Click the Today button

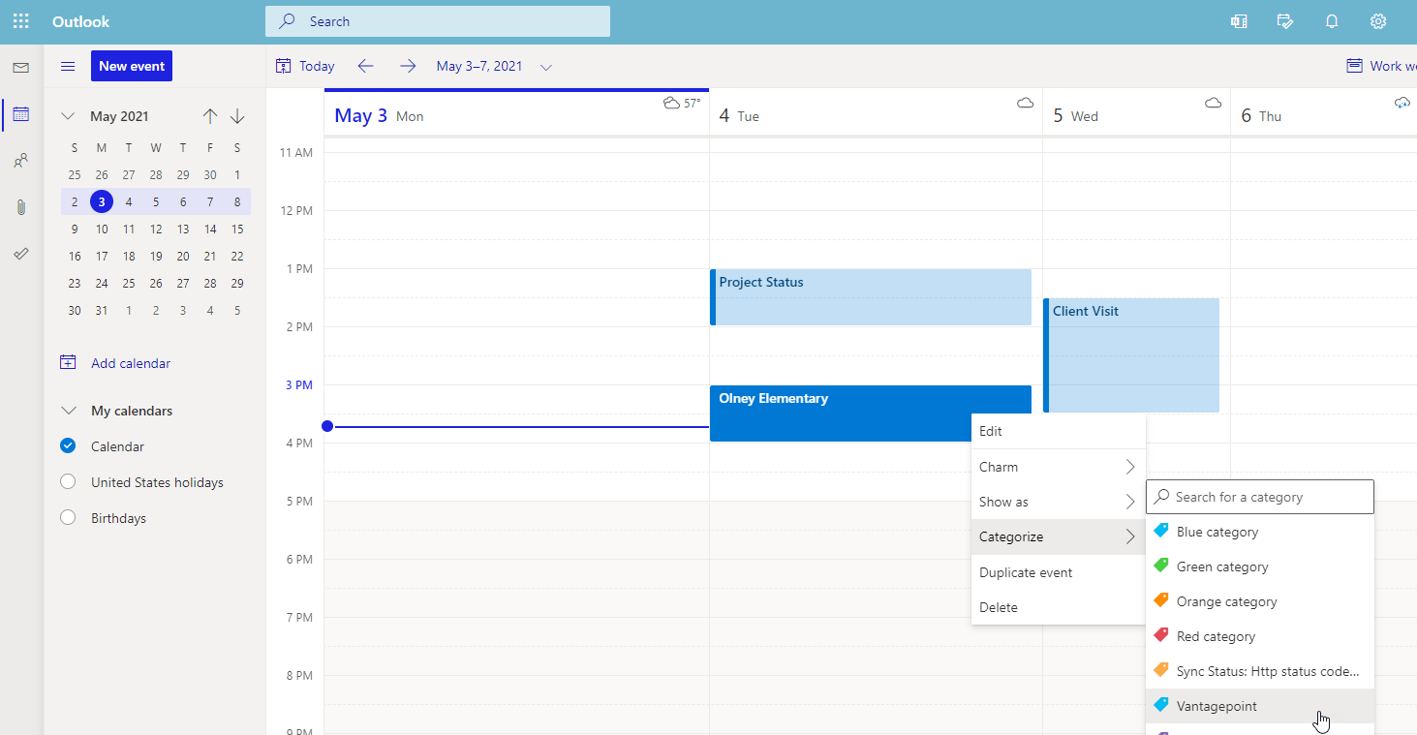coord(305,66)
